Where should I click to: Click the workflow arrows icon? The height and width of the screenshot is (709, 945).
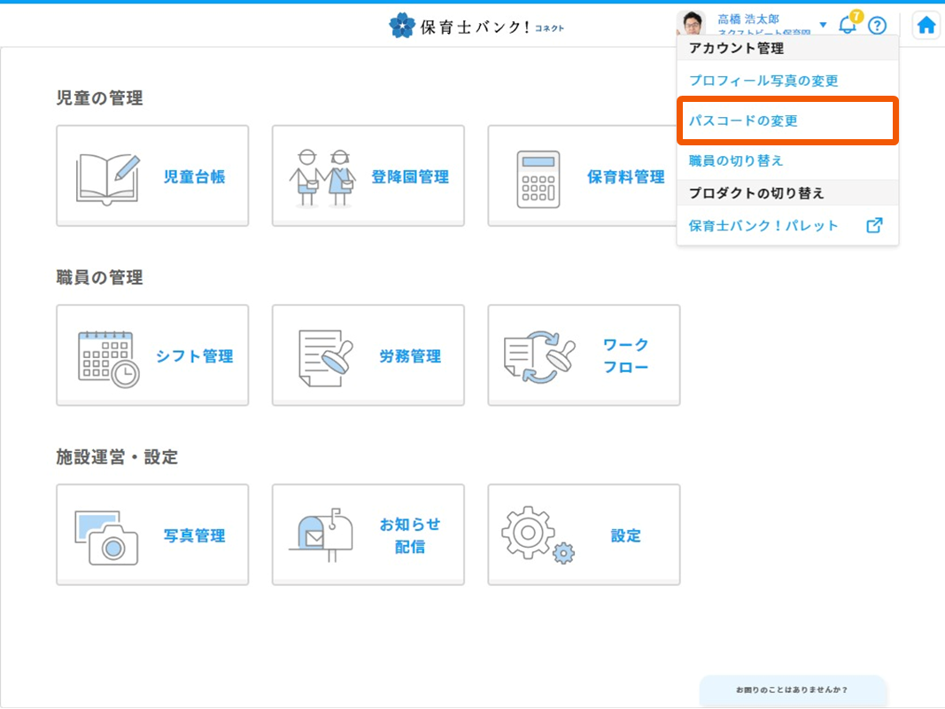click(539, 357)
